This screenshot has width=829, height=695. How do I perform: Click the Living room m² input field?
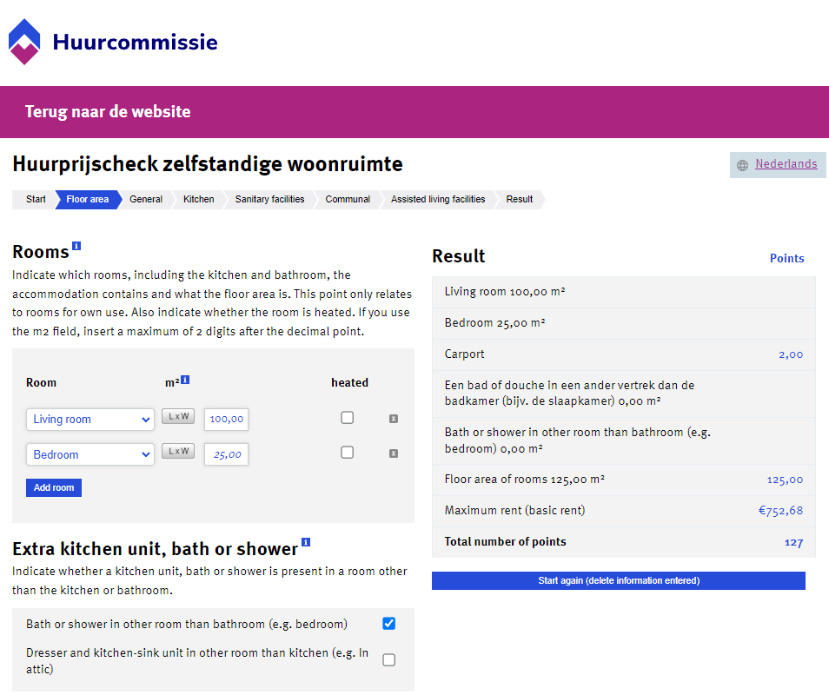point(226,419)
